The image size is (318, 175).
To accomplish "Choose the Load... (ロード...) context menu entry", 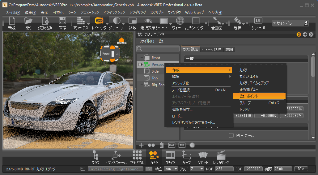I will (x=177, y=116).
